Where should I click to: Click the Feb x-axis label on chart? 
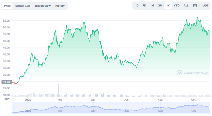(x=60, y=100)
